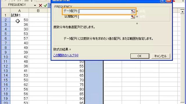The image size is (186, 104).
Task: Select cell A16 with value 62
Action: (19, 85)
